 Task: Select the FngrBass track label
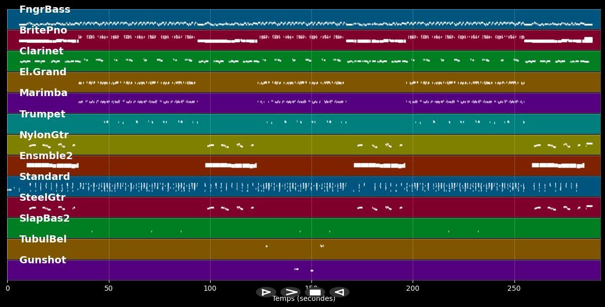coord(45,9)
